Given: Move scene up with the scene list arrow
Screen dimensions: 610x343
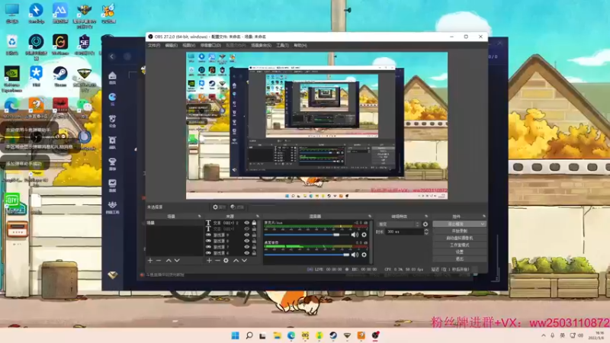Looking at the screenshot, I should pos(169,261).
